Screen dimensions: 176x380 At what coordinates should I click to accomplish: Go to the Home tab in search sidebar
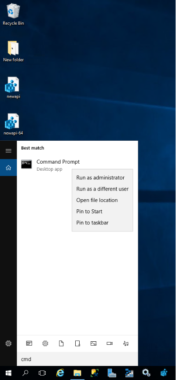pos(8,168)
